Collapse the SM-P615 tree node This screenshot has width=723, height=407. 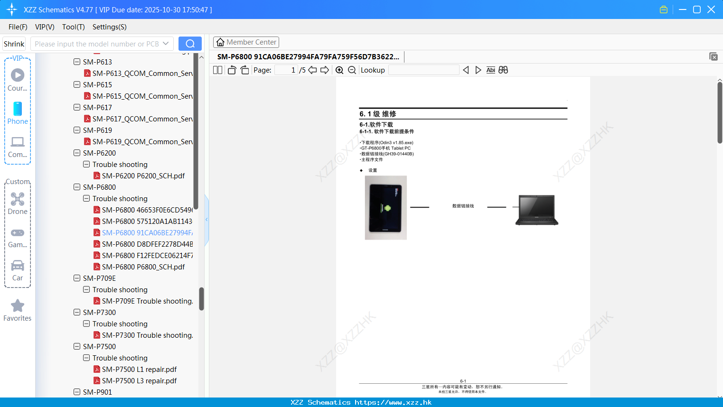pos(77,84)
